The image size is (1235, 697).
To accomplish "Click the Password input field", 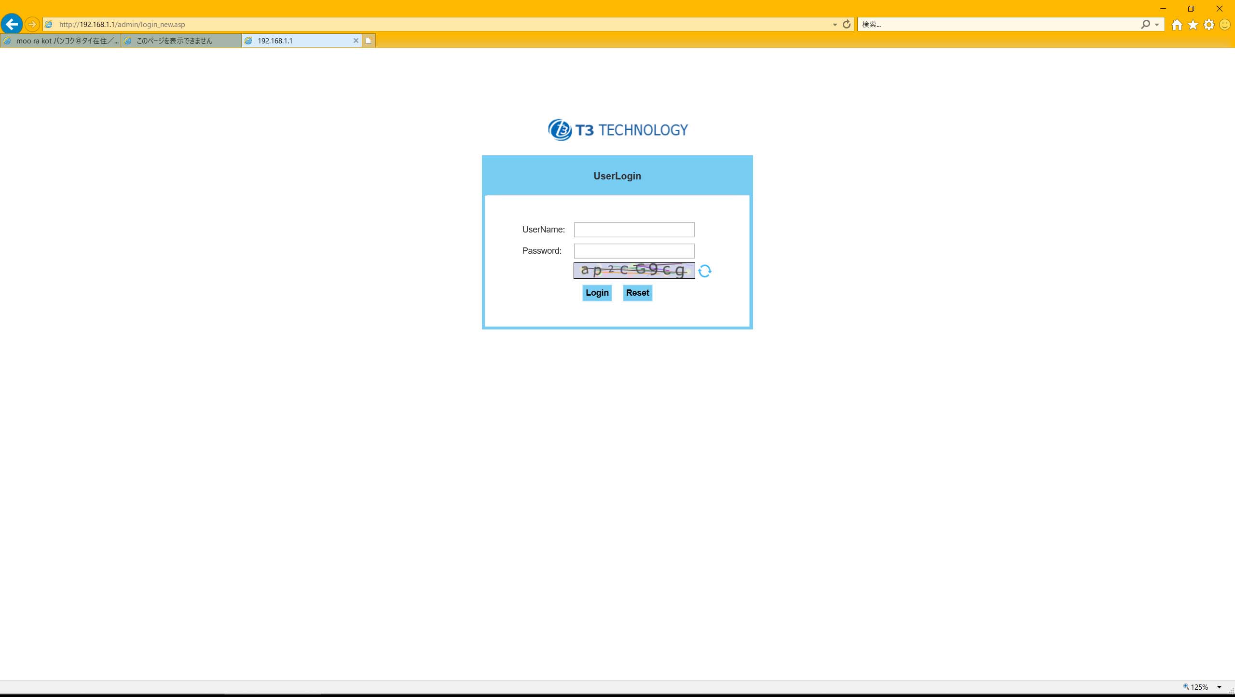I will pyautogui.click(x=634, y=251).
